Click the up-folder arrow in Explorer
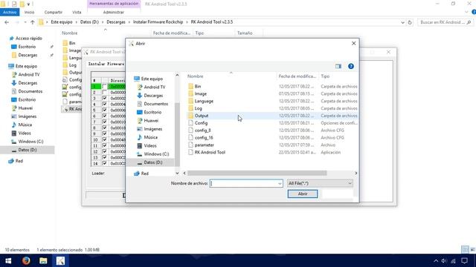The width and height of the screenshot is (476, 267). 33,22
